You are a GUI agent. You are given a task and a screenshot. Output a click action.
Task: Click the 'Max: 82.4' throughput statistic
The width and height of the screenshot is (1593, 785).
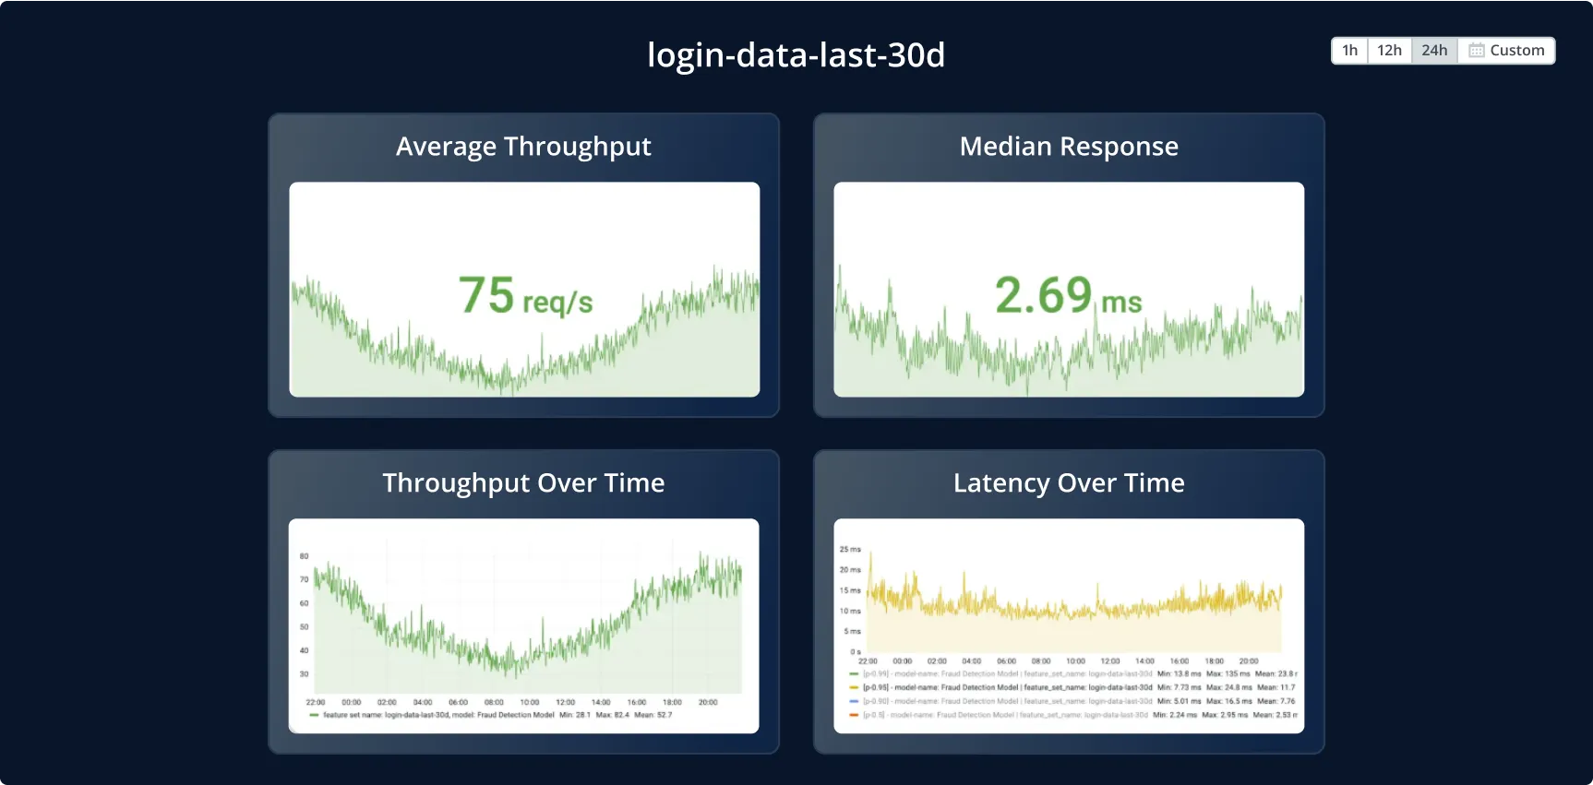click(612, 715)
